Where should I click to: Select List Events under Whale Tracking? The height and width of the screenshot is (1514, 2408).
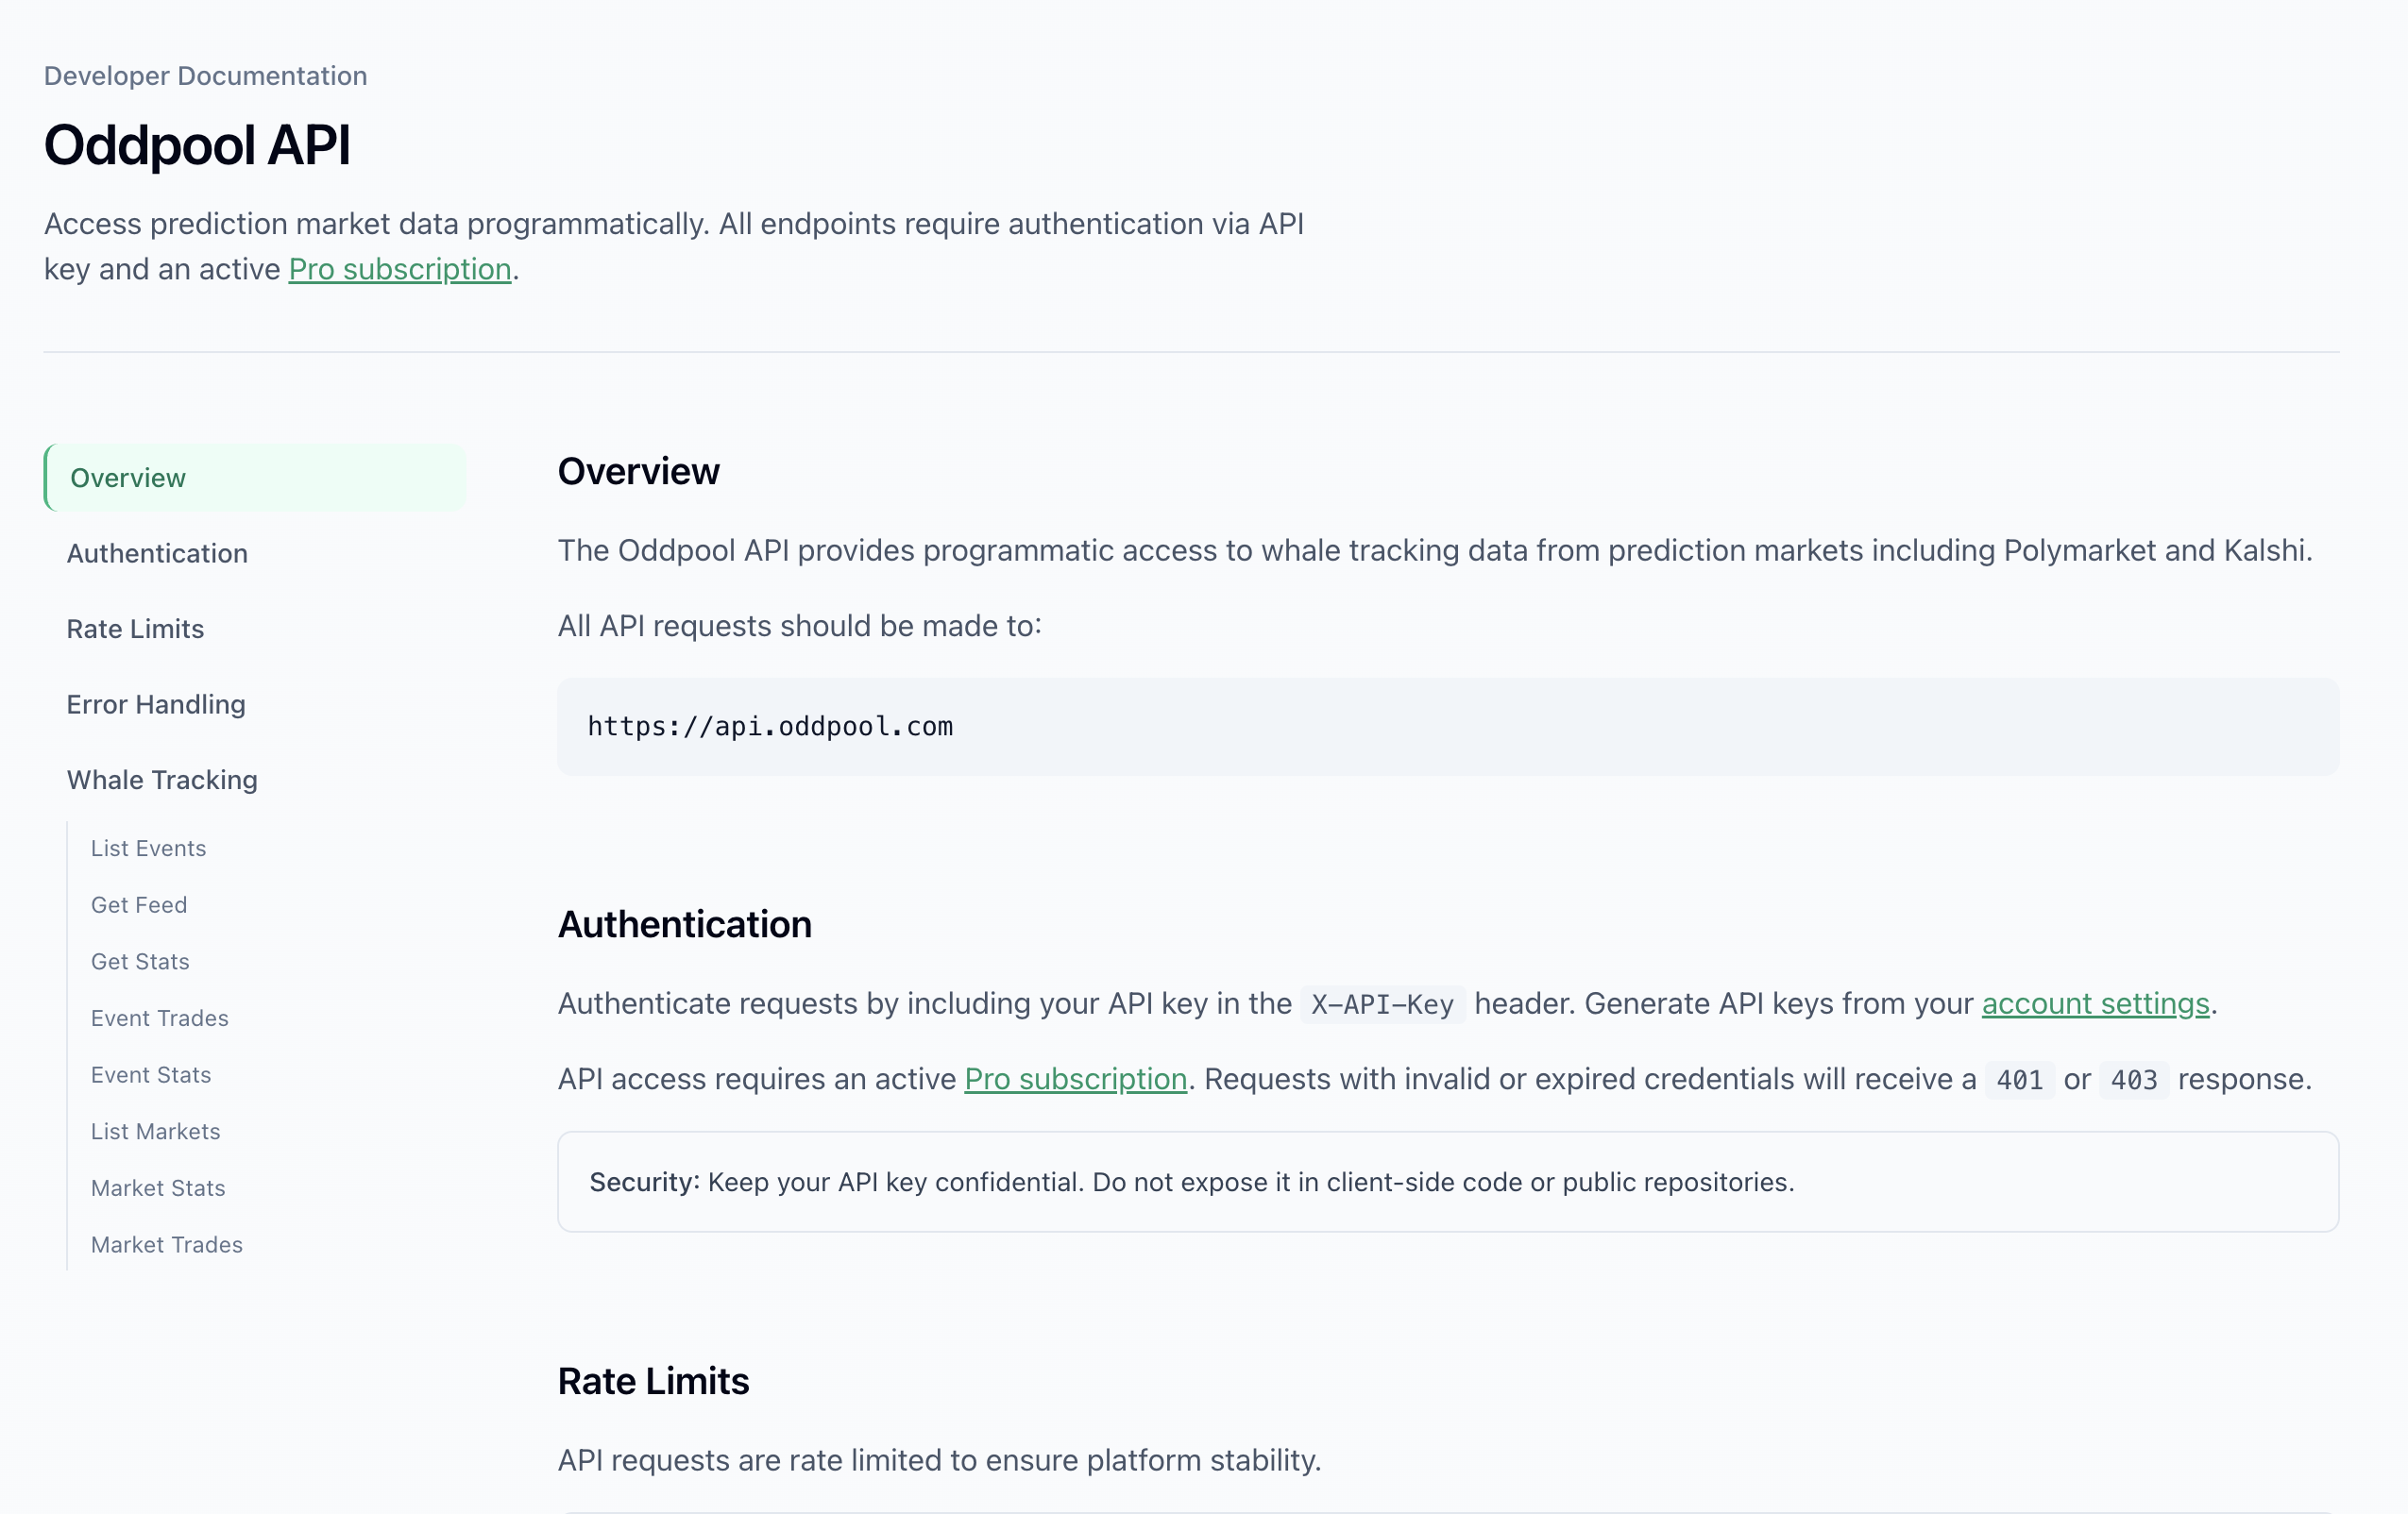[x=148, y=848]
